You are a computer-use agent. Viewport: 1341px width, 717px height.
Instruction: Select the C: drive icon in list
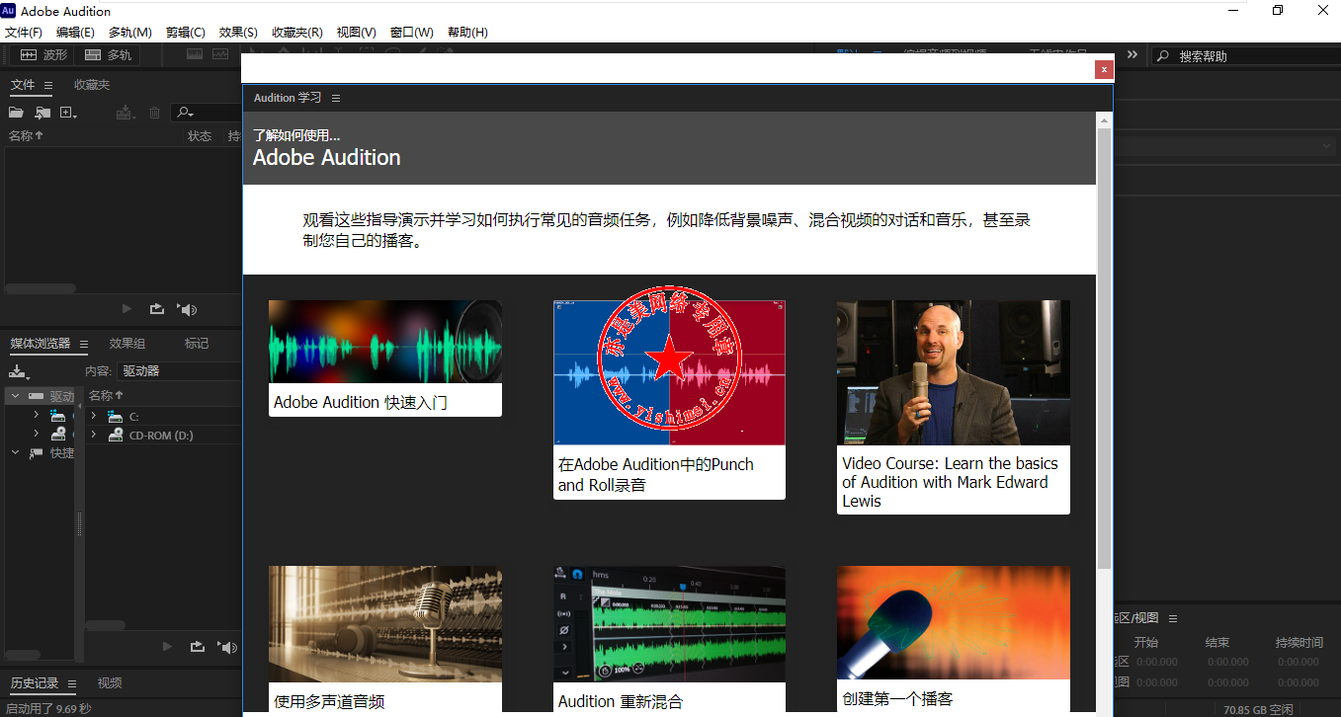(x=116, y=416)
